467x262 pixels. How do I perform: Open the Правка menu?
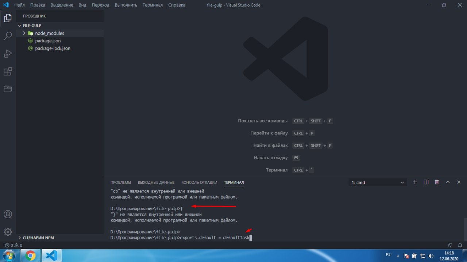[38, 5]
